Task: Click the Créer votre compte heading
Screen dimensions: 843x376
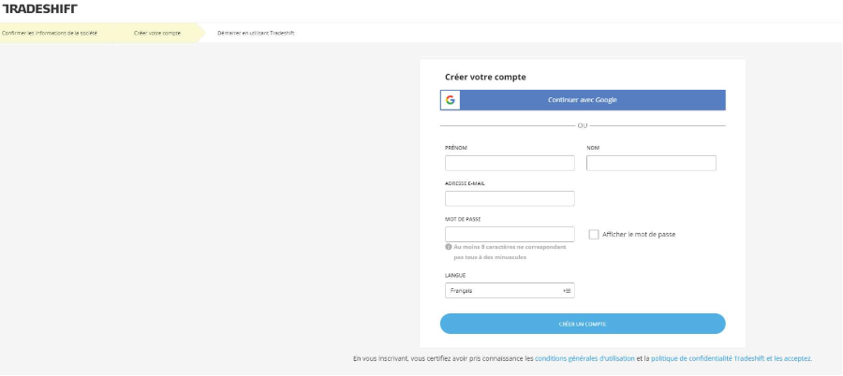Action: click(x=485, y=77)
